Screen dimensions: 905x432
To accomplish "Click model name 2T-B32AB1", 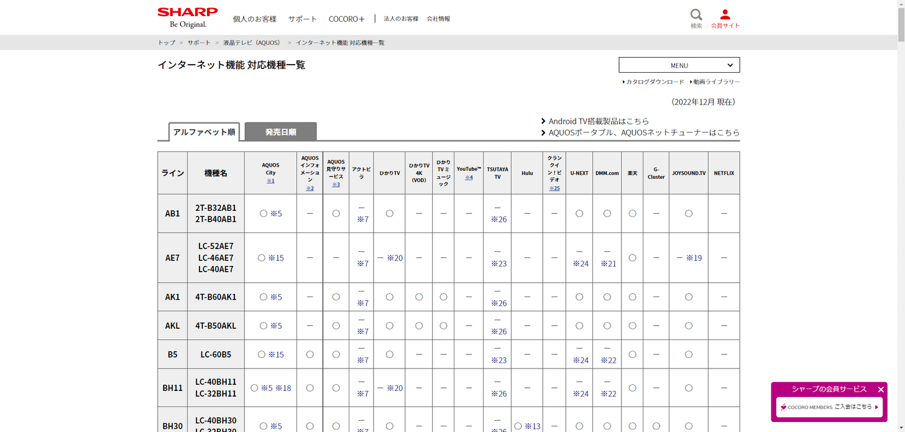I will [x=216, y=208].
